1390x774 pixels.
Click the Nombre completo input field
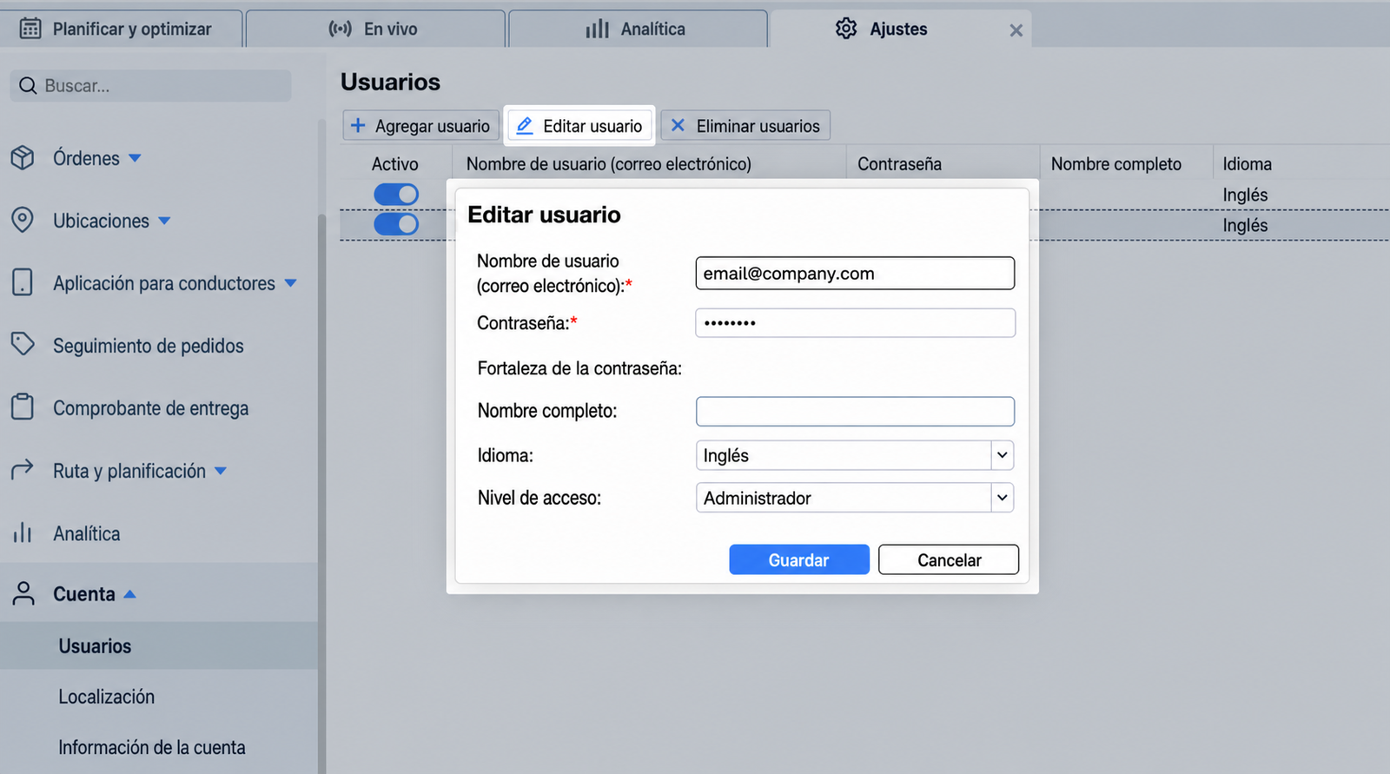coord(855,411)
